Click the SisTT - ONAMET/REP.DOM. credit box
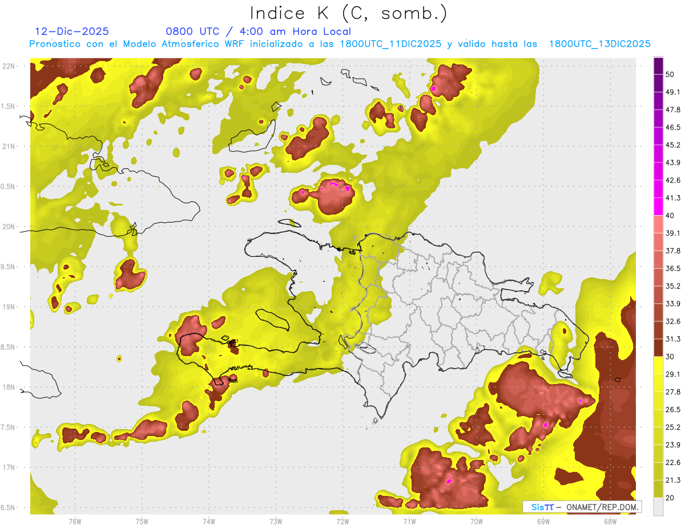 pyautogui.click(x=582, y=507)
